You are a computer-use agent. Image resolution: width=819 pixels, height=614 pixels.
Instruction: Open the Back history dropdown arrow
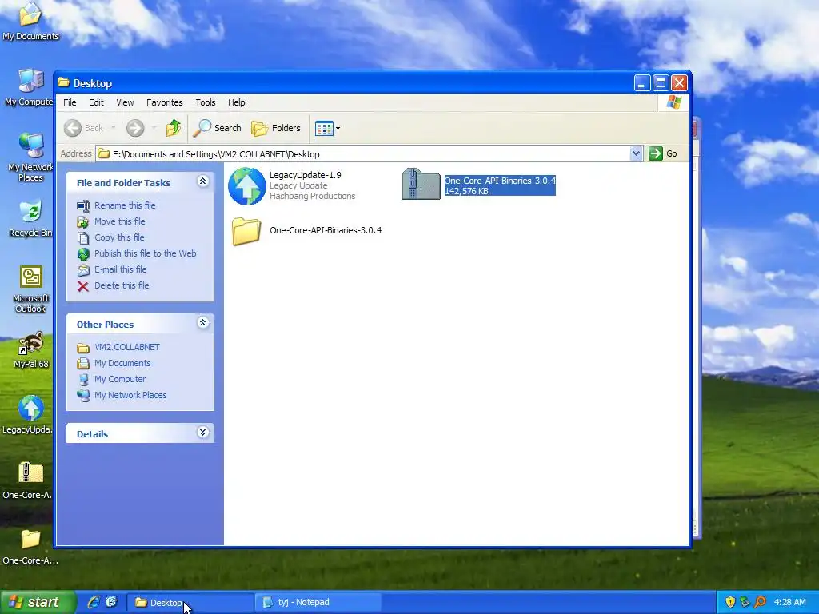click(114, 128)
